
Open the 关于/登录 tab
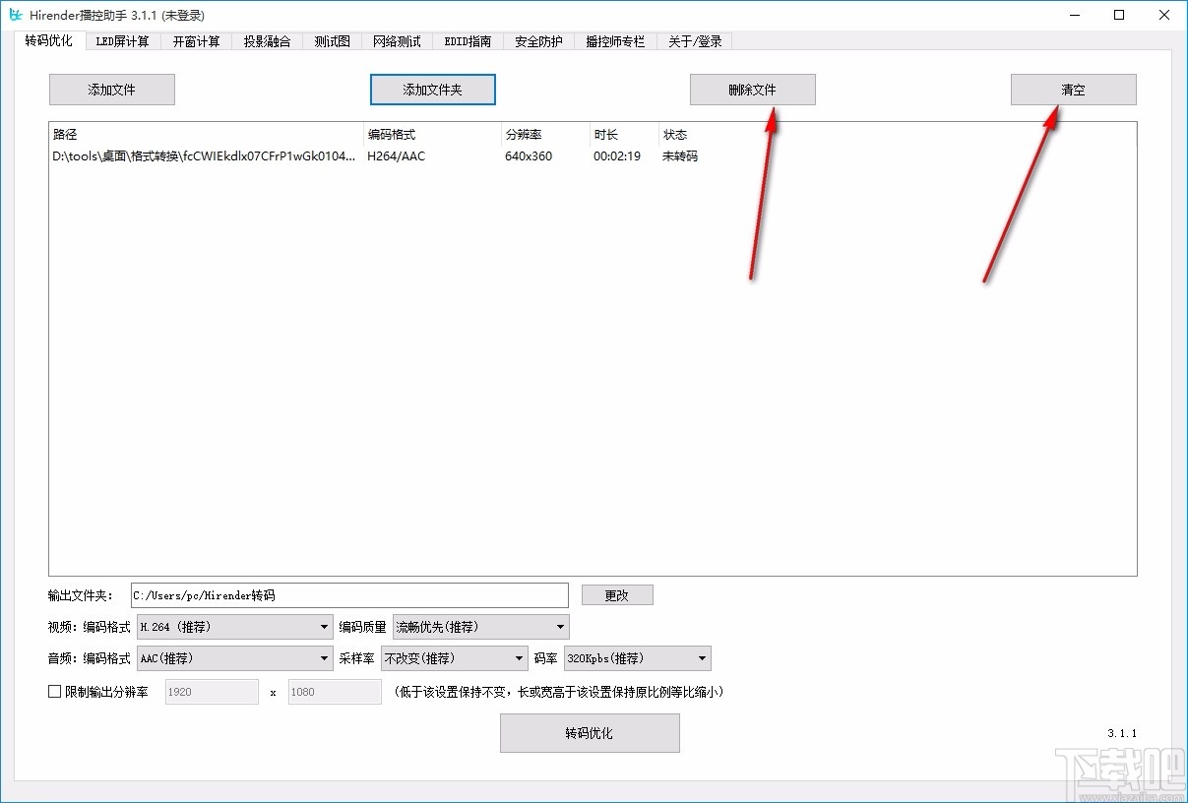coord(694,40)
